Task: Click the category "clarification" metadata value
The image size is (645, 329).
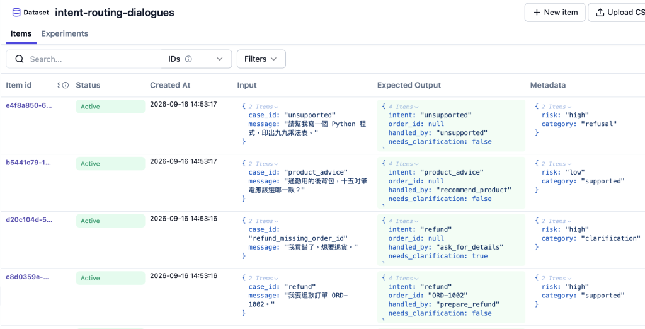Action: 611,238
